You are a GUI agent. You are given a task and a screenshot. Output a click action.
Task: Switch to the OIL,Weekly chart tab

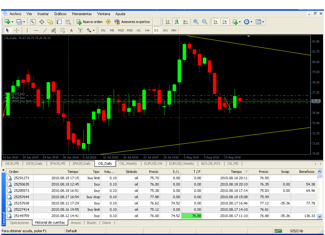[128, 164]
